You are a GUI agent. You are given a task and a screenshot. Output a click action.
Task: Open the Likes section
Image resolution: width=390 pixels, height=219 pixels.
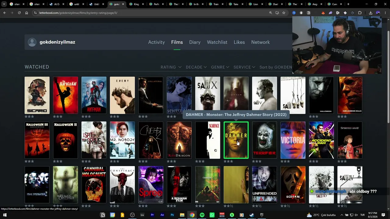[x=239, y=42]
